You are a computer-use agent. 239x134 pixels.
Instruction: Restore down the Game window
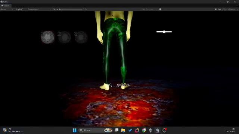pos(227,1)
